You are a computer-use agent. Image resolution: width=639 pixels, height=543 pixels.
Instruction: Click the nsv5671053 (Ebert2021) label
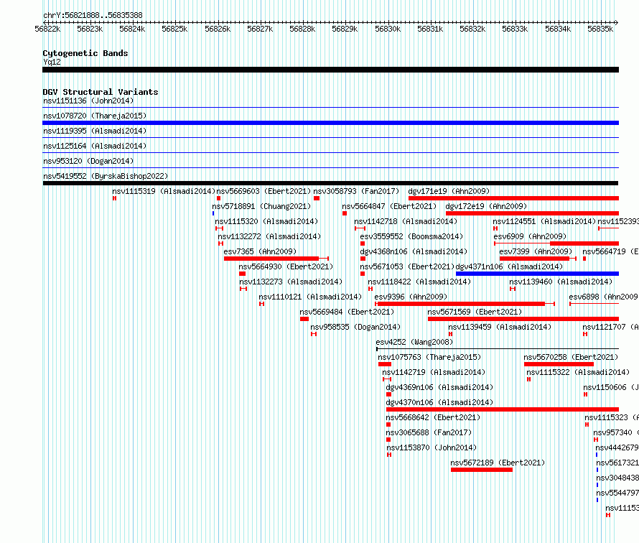pos(407,266)
